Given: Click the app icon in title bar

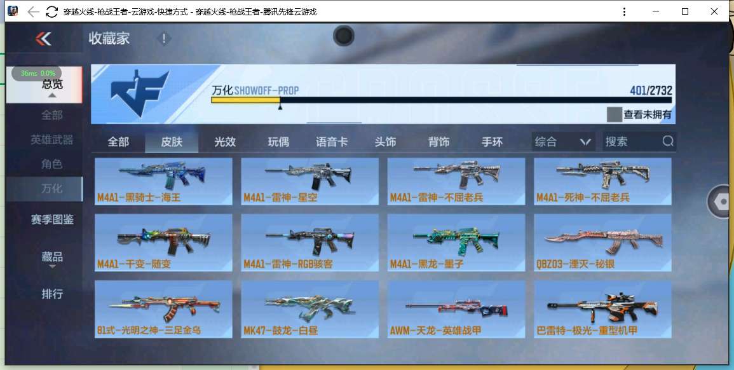Looking at the screenshot, I should click(x=13, y=11).
